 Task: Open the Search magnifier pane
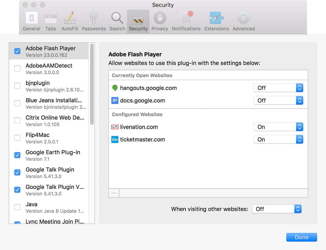tap(117, 21)
